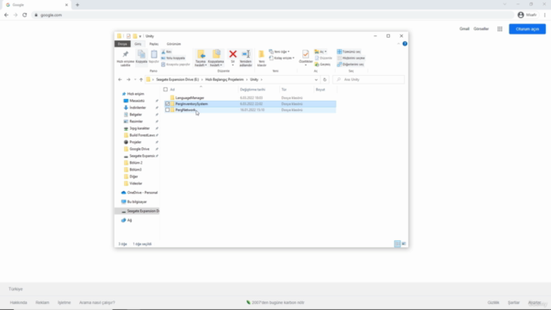The width and height of the screenshot is (551, 310).
Task: Click the Arama nasıl çalışır? footer link
Action: click(97, 302)
